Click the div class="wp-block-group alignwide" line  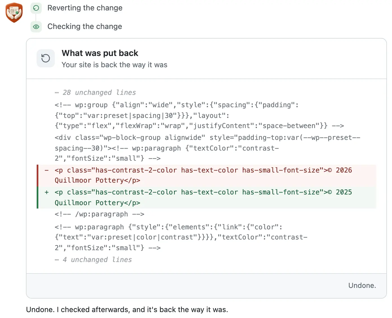(208, 148)
